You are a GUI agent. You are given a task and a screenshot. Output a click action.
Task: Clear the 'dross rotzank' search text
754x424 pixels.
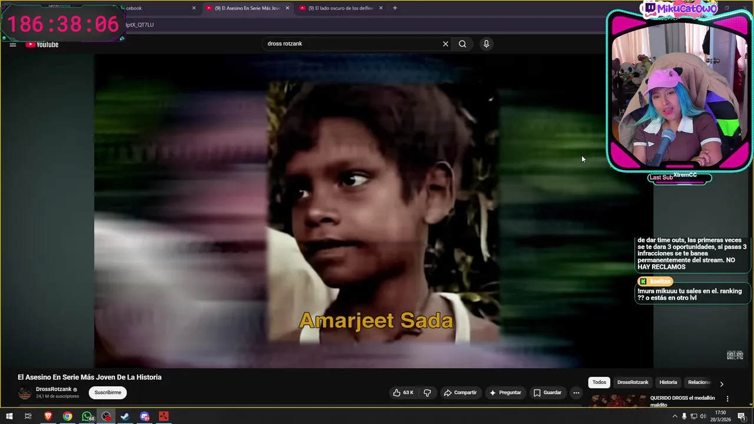coord(445,44)
